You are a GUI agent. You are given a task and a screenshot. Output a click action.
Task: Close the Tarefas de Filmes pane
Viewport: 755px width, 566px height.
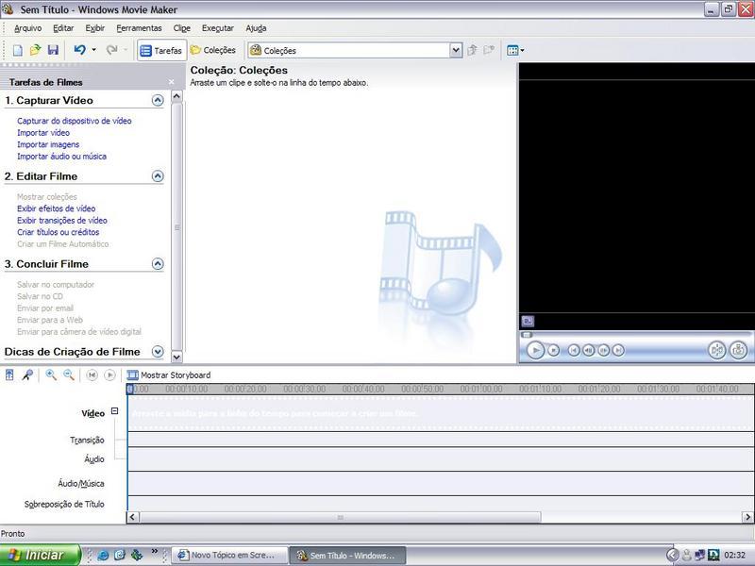[172, 82]
